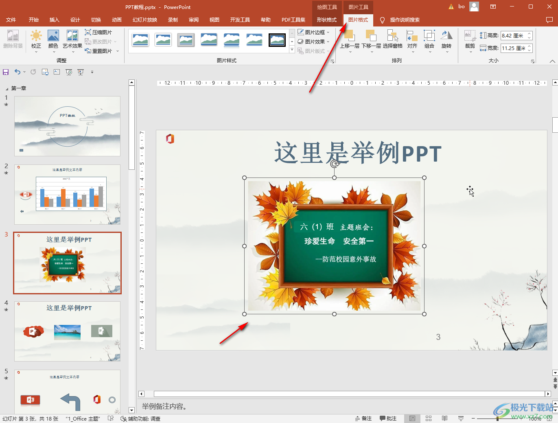The image size is (558, 423).
Task: Collapse the ribbon with the chevron
Action: coord(552,61)
